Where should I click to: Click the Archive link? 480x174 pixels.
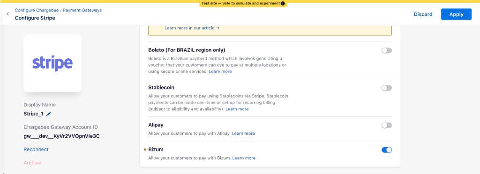32,163
